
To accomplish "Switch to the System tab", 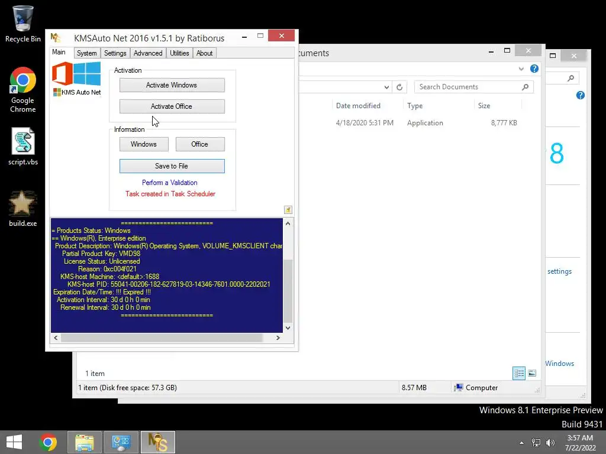I will 86,53.
